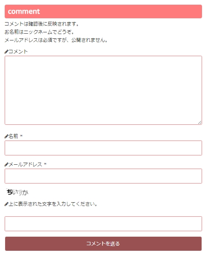Click the required asterisk next to メールアドレス
Image resolution: width=208 pixels, height=255 pixels.
point(45,164)
